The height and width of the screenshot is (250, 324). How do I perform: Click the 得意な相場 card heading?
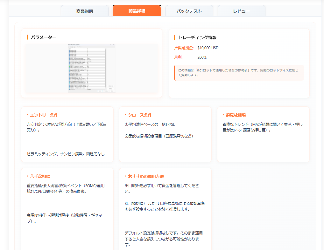(236, 115)
